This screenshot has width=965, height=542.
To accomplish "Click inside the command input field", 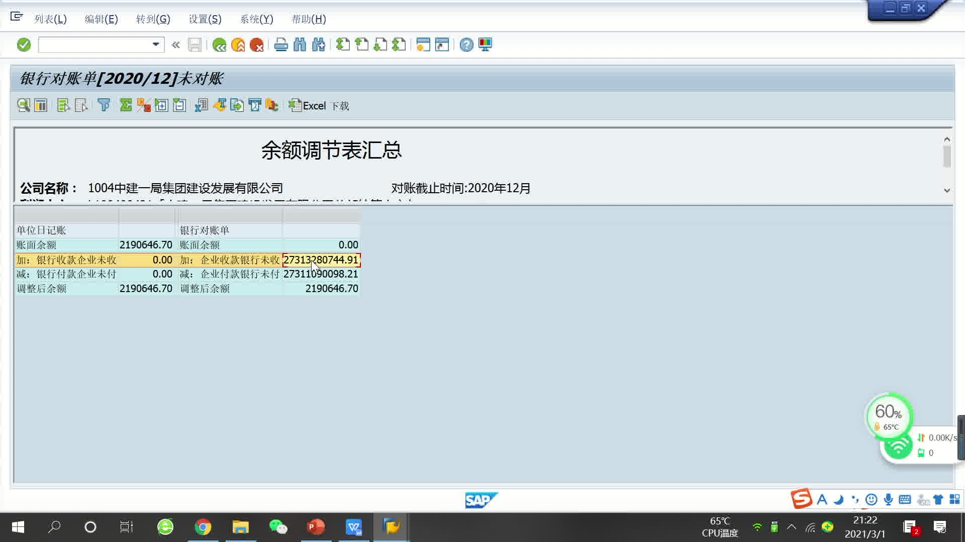I will tap(94, 45).
